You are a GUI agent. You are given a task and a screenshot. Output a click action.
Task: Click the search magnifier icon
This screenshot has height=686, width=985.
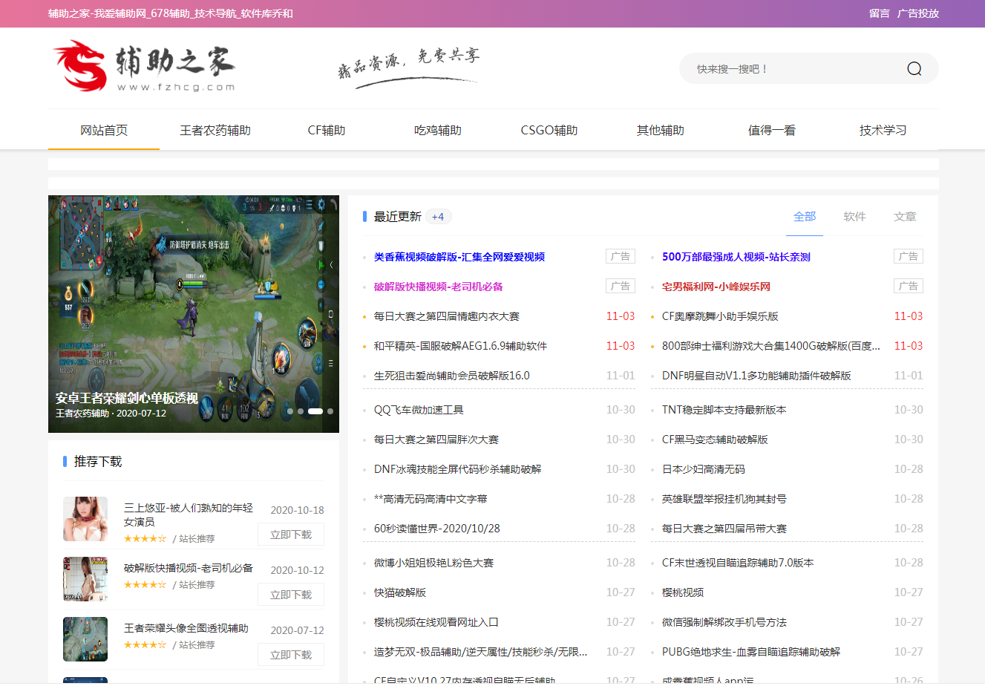coord(914,69)
